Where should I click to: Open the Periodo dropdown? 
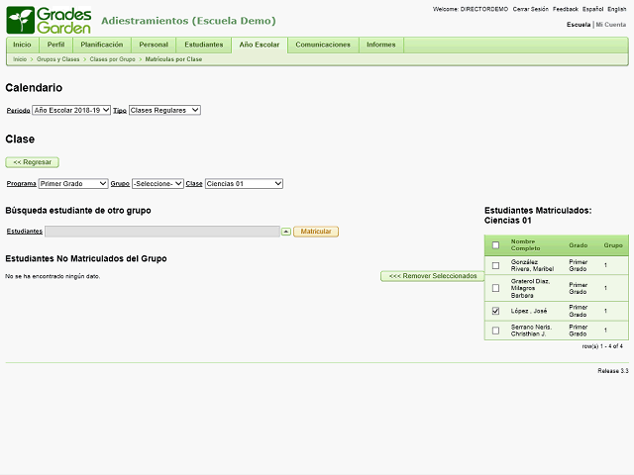pyautogui.click(x=71, y=110)
